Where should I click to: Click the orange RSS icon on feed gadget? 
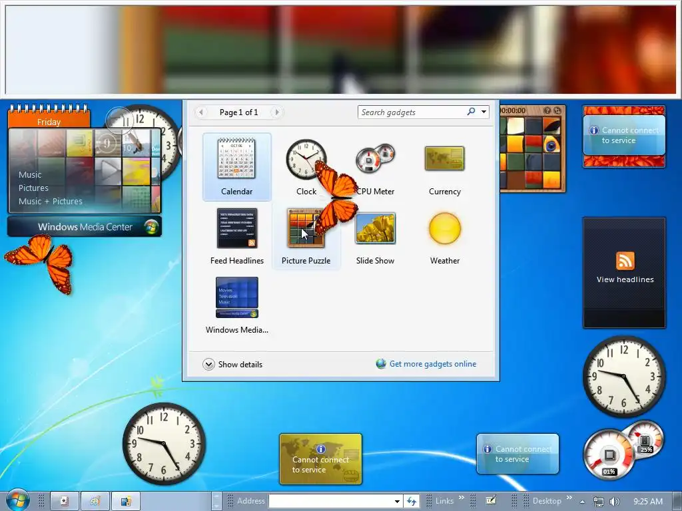(625, 261)
